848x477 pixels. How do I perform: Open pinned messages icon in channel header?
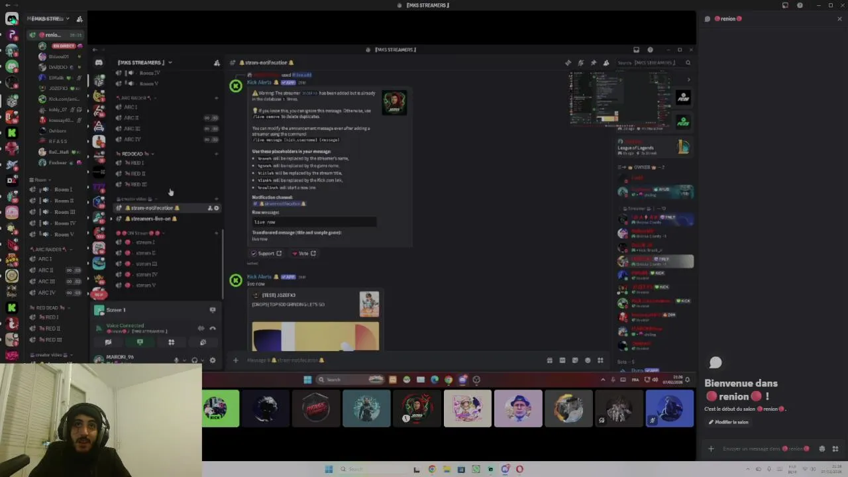tap(593, 63)
